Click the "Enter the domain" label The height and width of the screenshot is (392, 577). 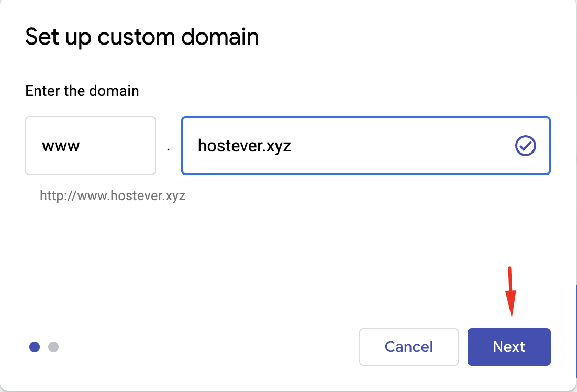(x=82, y=91)
